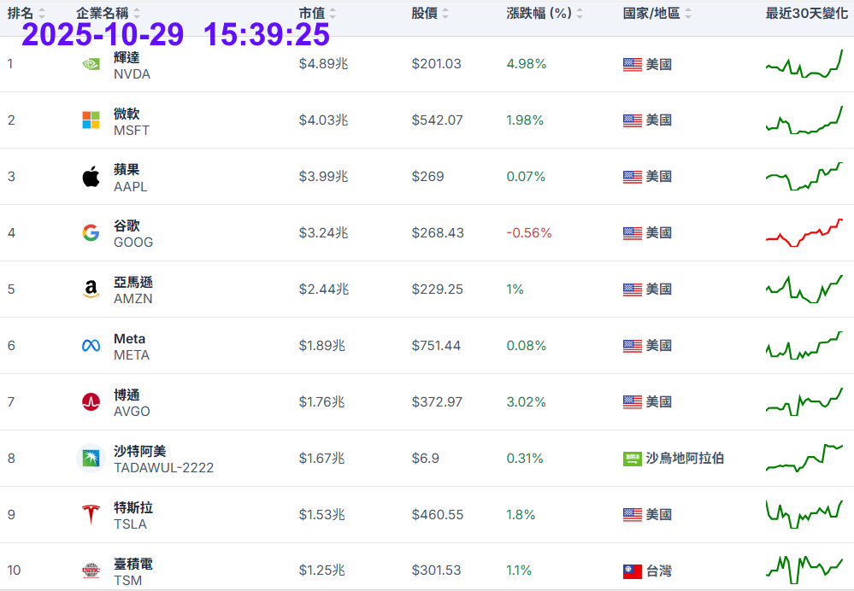Click the 排名 column header
The width and height of the screenshot is (854, 591).
21,13
